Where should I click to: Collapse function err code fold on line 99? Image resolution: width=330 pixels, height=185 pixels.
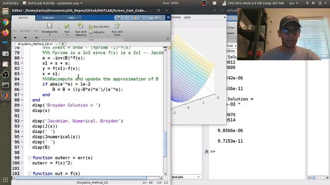coord(29,158)
